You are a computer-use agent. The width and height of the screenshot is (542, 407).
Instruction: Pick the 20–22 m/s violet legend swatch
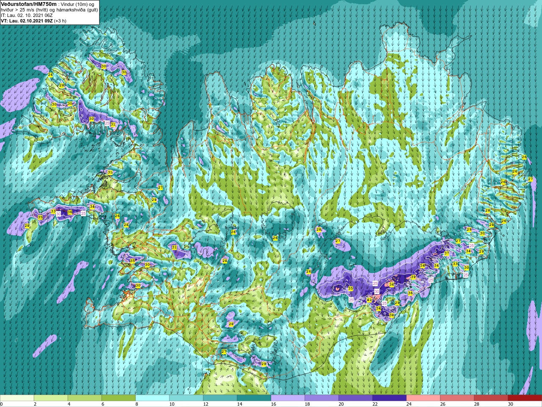[356, 398]
